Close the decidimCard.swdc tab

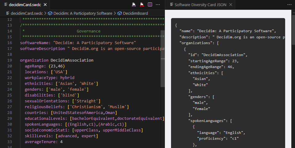45,5
